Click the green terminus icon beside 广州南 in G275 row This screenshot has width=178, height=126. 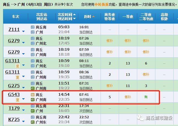(33, 88)
